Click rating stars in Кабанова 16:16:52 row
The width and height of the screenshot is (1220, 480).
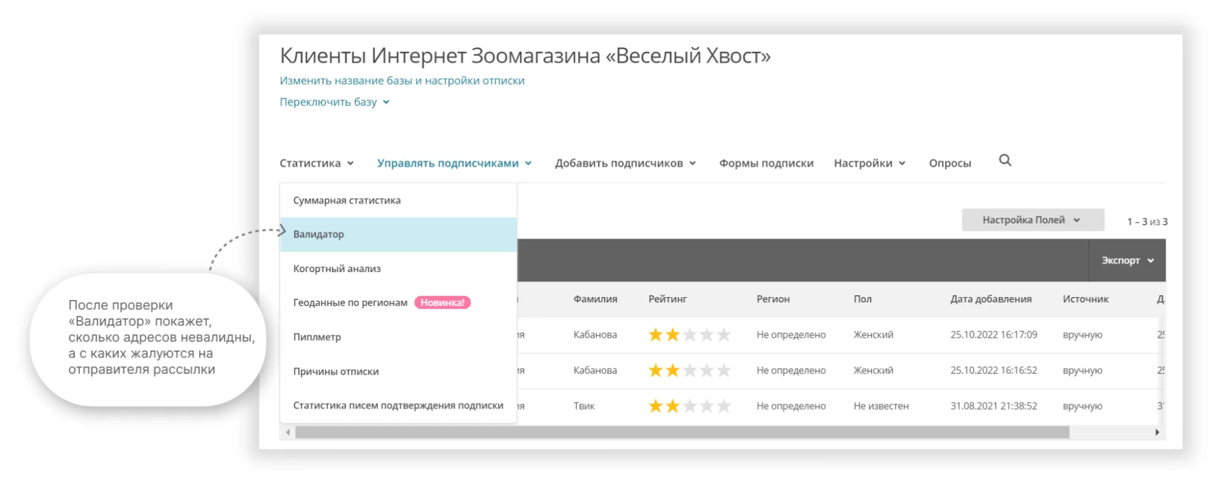pyautogui.click(x=689, y=370)
